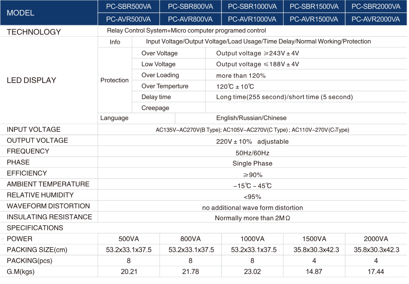Click the PC-SBR1000VA column header
409x284 pixels.
252,7
